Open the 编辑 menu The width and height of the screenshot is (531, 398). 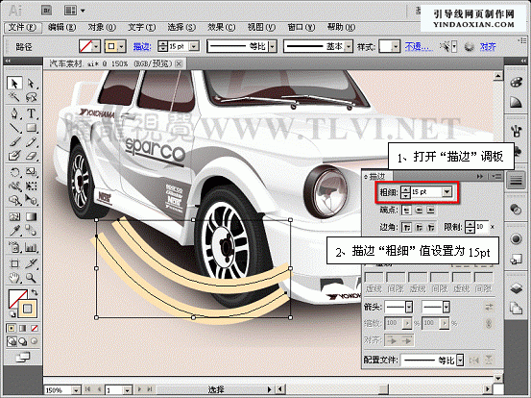click(61, 27)
